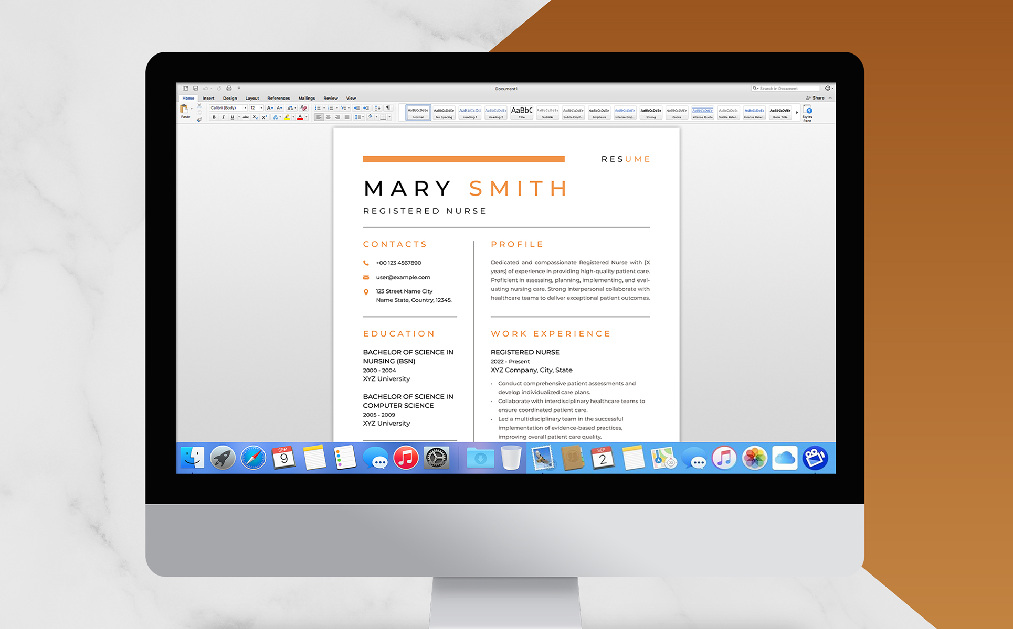Click the Search in Document field

(786, 89)
